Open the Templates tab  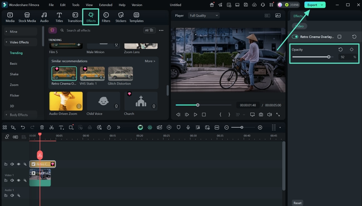point(136,17)
